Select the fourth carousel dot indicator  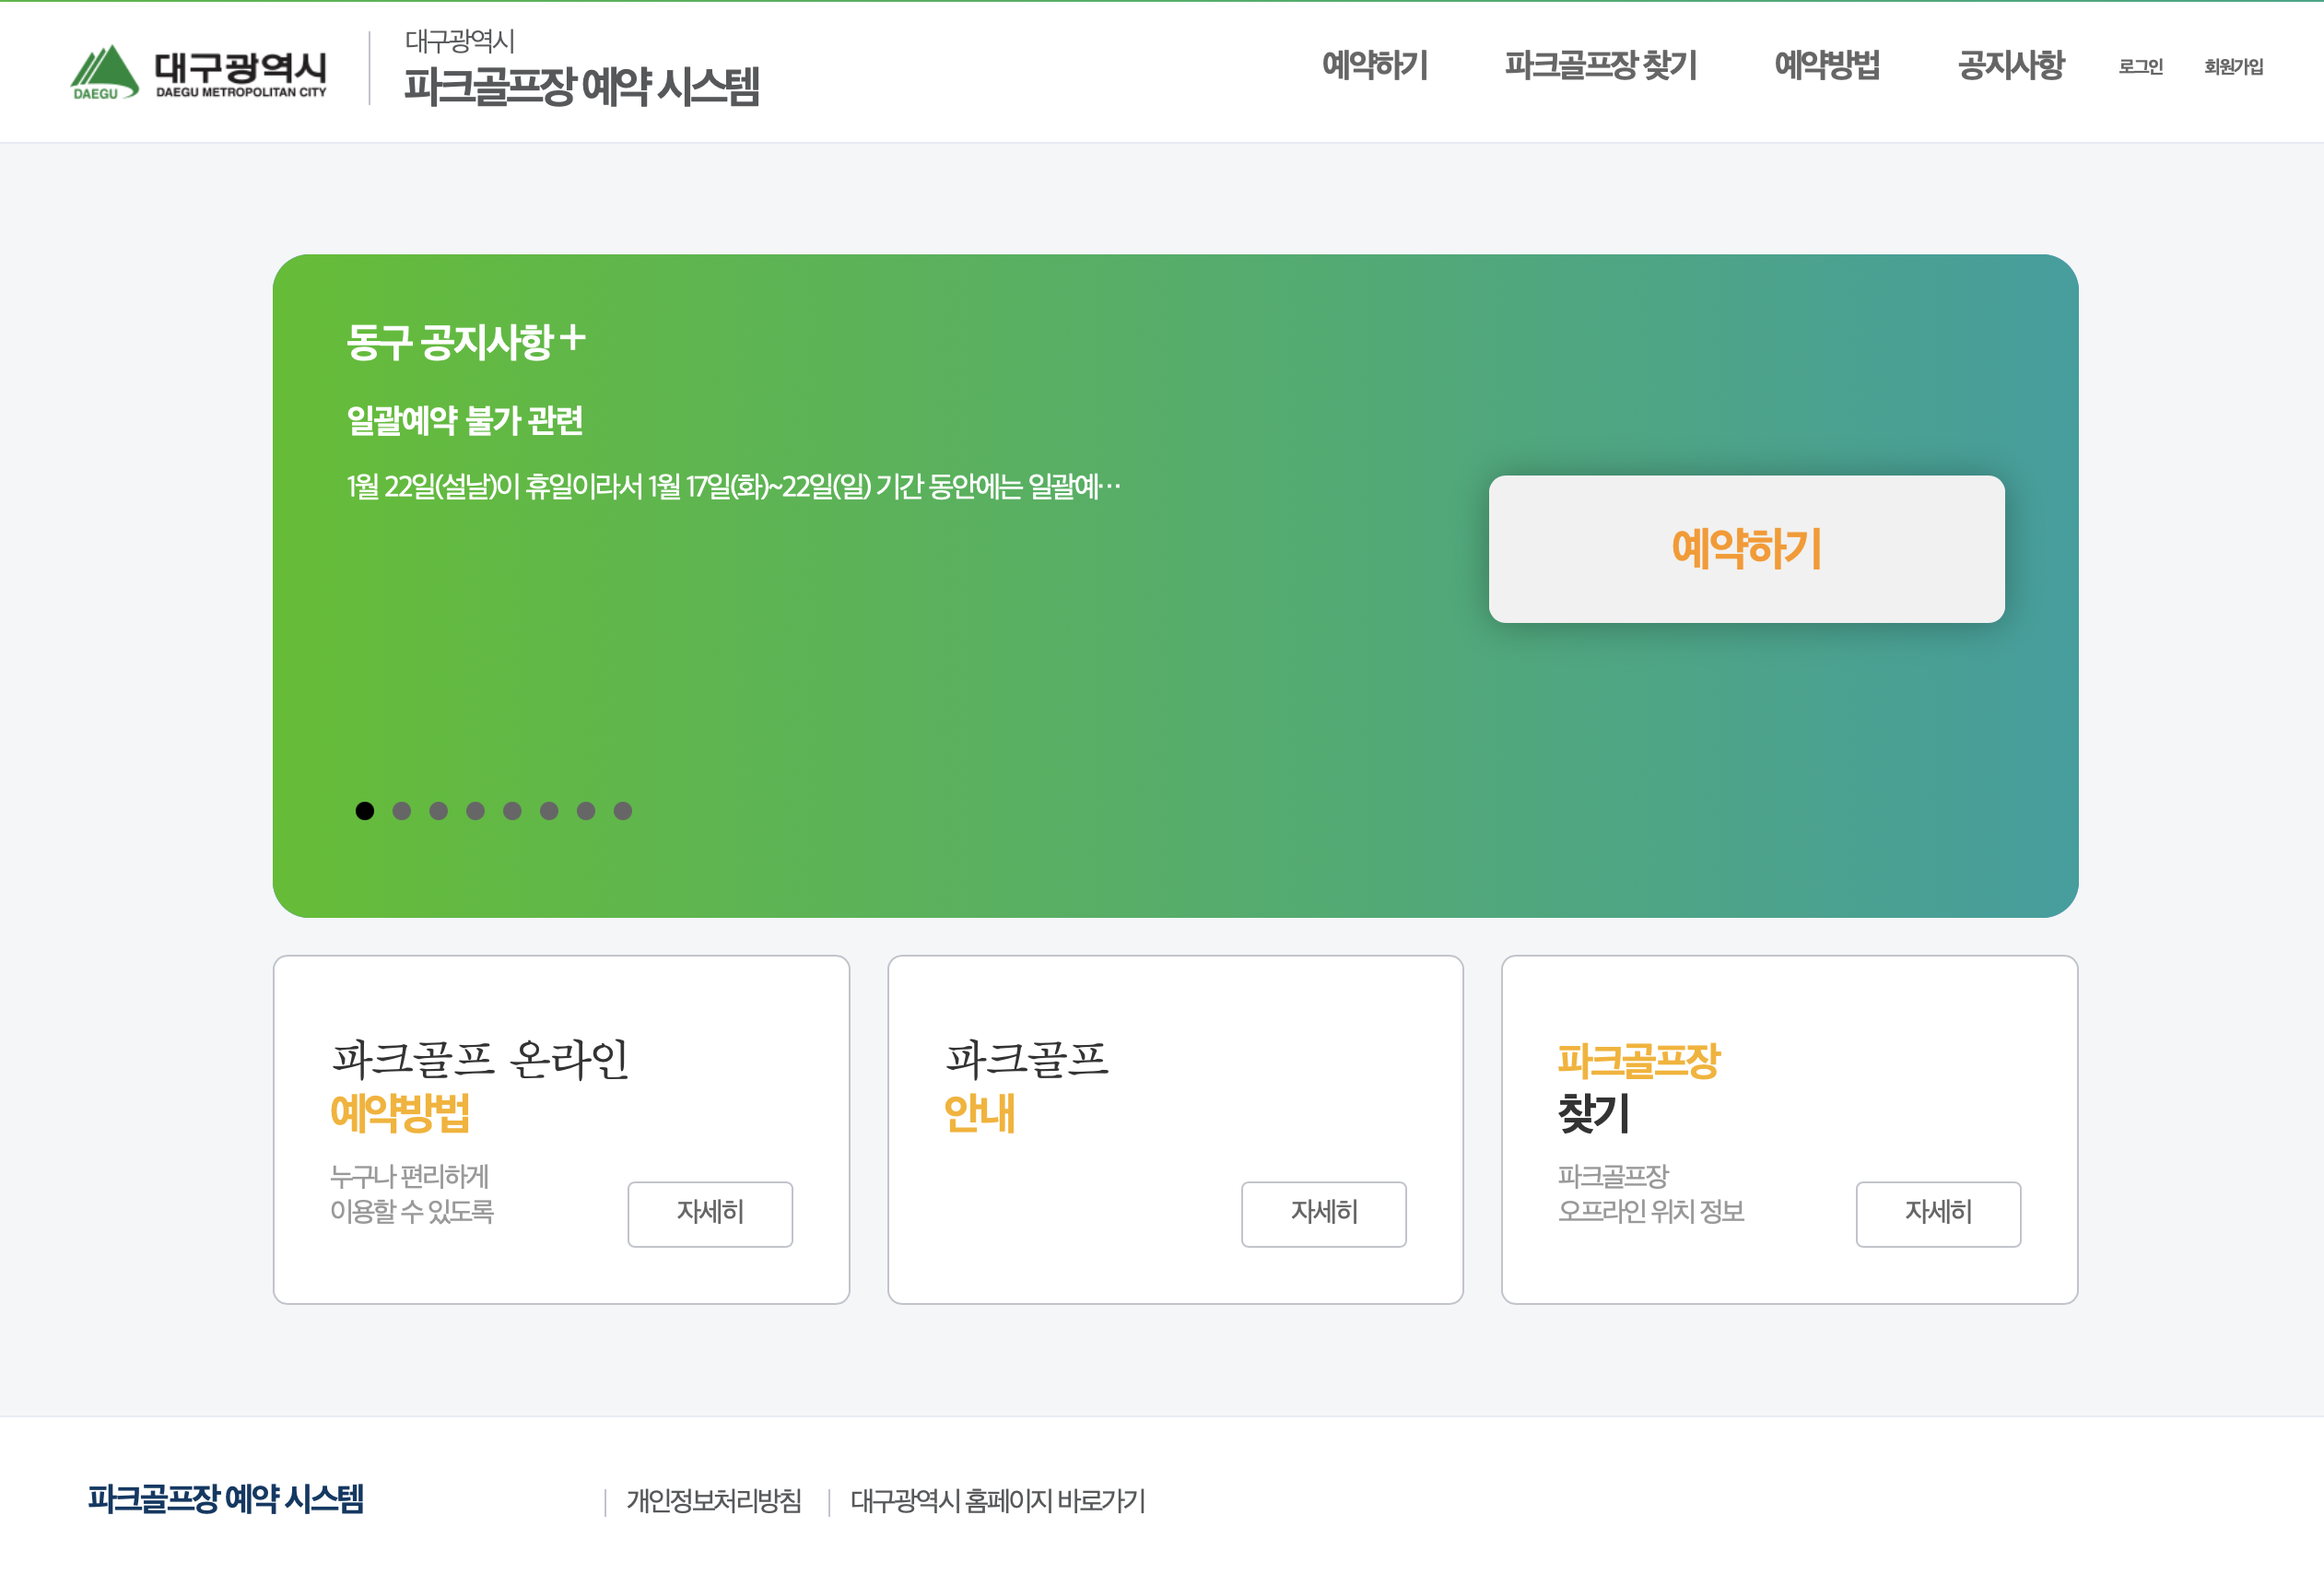tap(476, 811)
